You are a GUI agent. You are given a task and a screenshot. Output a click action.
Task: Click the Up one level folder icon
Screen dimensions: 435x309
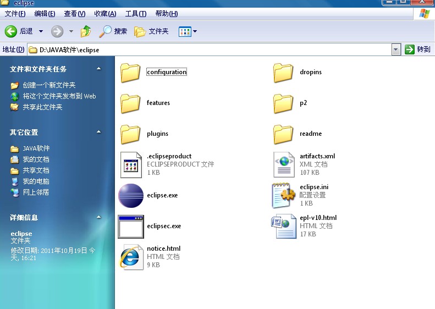86,31
